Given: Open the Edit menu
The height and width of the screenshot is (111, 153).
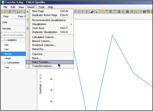Looking at the screenshot, I should point(13,7).
